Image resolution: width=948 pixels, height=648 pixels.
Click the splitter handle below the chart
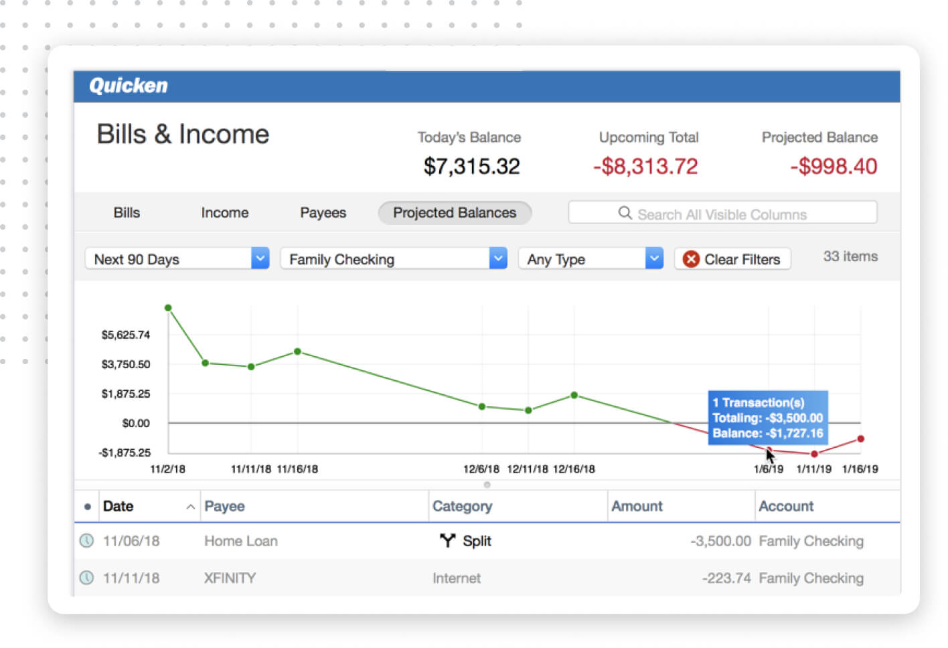487,485
